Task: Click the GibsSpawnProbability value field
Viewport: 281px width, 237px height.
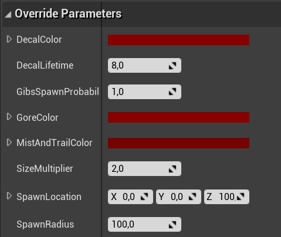Action: [144, 92]
